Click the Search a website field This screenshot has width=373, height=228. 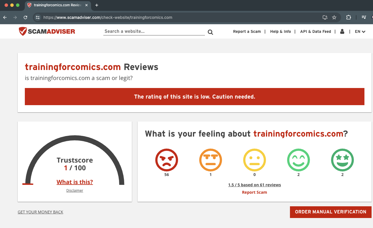pos(154,31)
